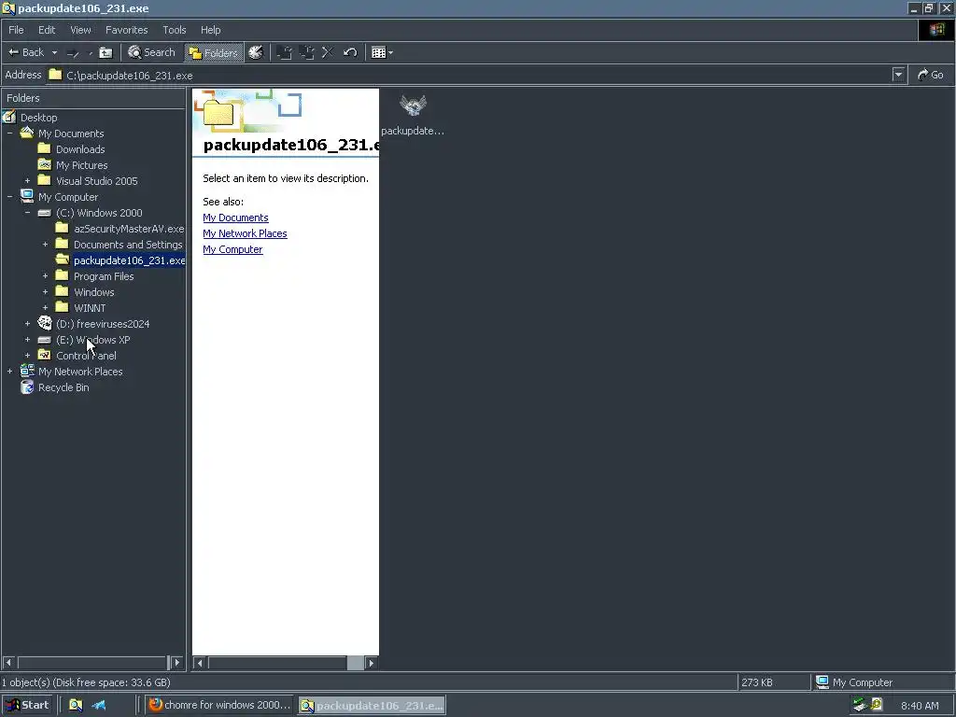Screen dimensions: 956x717
Task: Click the (D:) freeviruses2024 drive icon
Action: tap(45, 323)
